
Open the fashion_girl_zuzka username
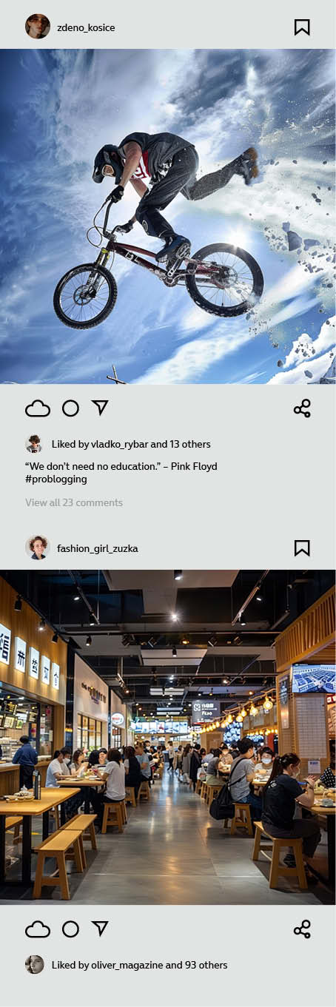[98, 549]
